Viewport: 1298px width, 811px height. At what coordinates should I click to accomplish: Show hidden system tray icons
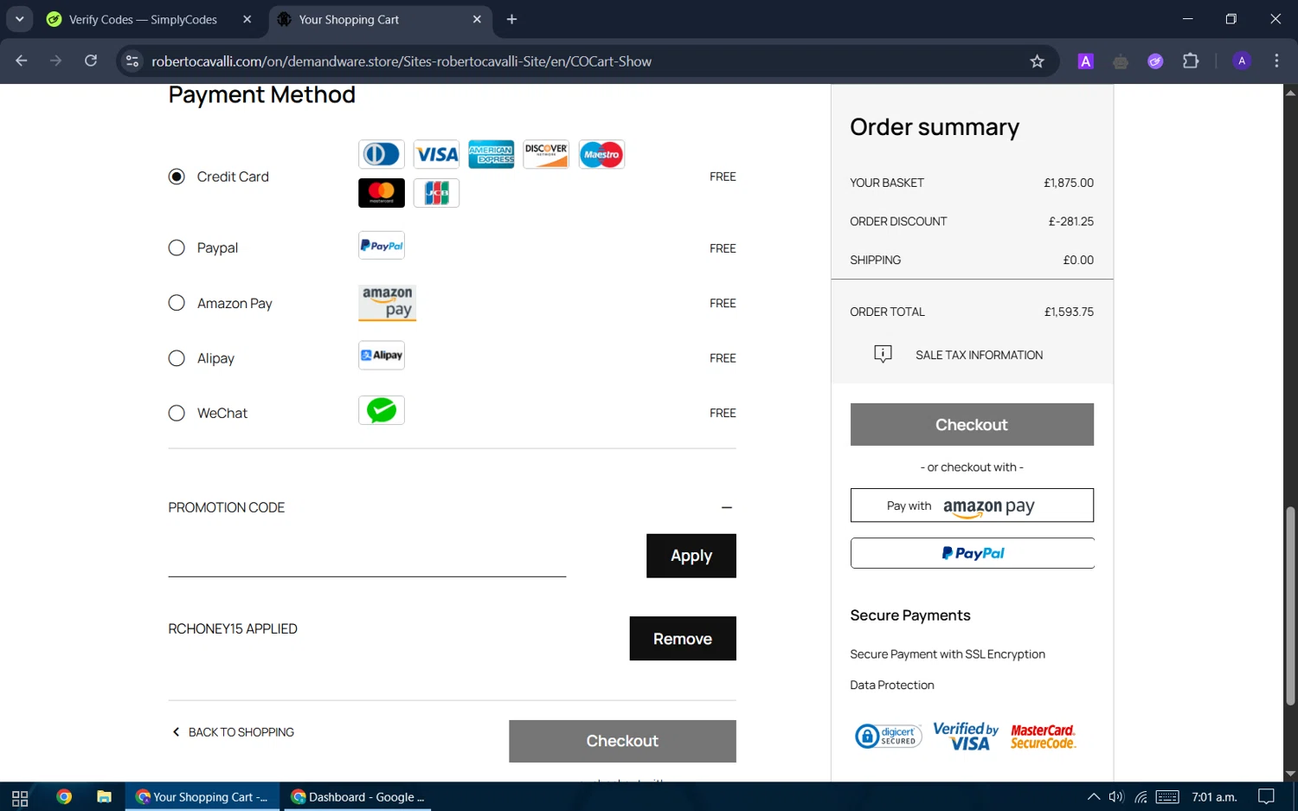coord(1094,797)
